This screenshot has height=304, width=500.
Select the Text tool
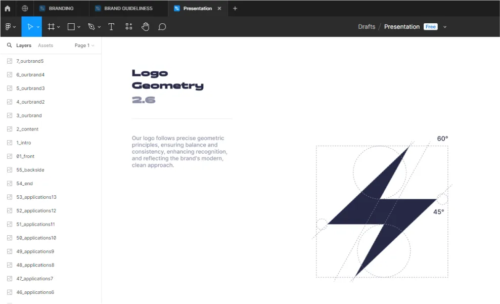(x=111, y=27)
